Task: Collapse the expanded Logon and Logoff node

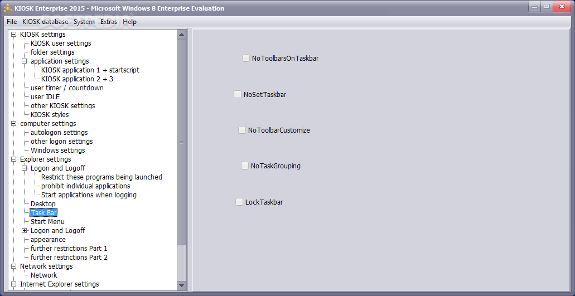Action: (25, 168)
